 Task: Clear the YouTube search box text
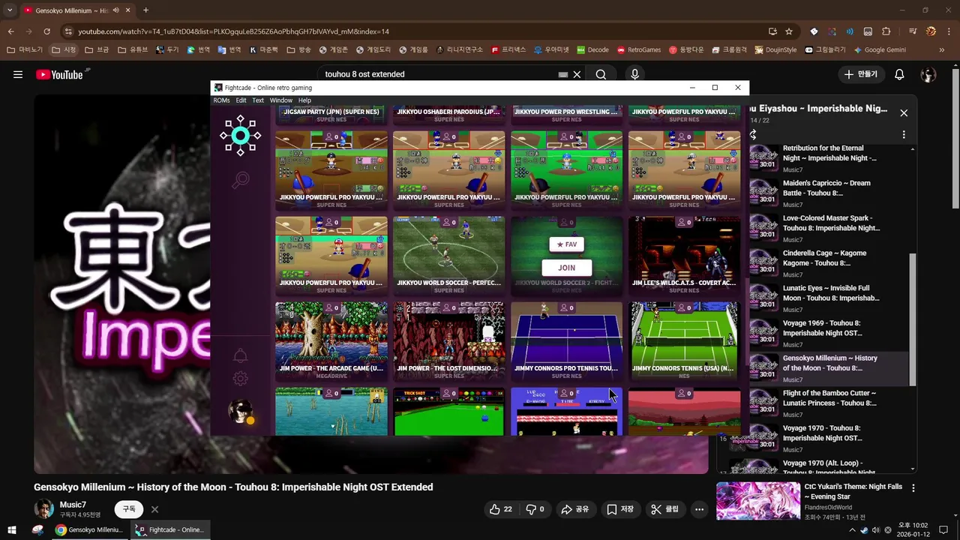click(577, 74)
